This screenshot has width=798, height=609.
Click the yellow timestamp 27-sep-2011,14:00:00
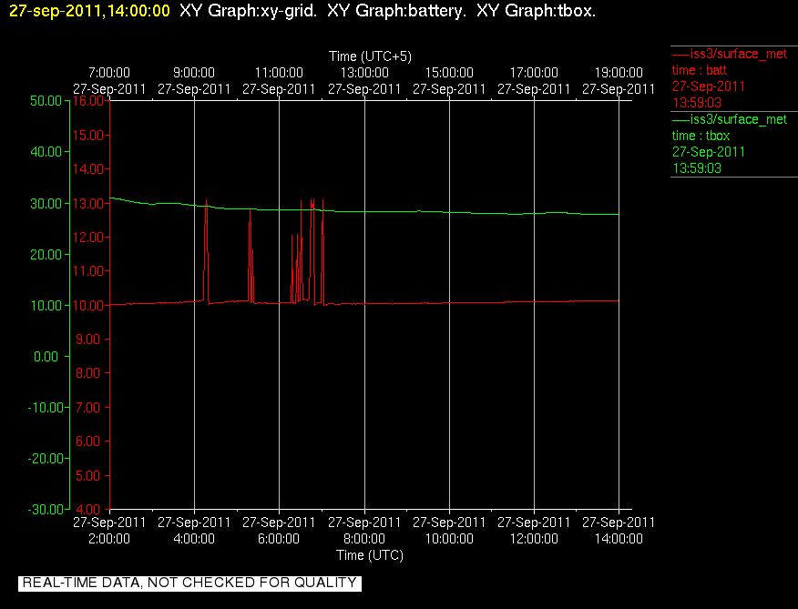89,11
